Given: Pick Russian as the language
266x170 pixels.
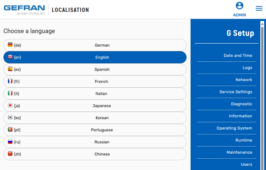Looking at the screenshot, I should (x=95, y=142).
